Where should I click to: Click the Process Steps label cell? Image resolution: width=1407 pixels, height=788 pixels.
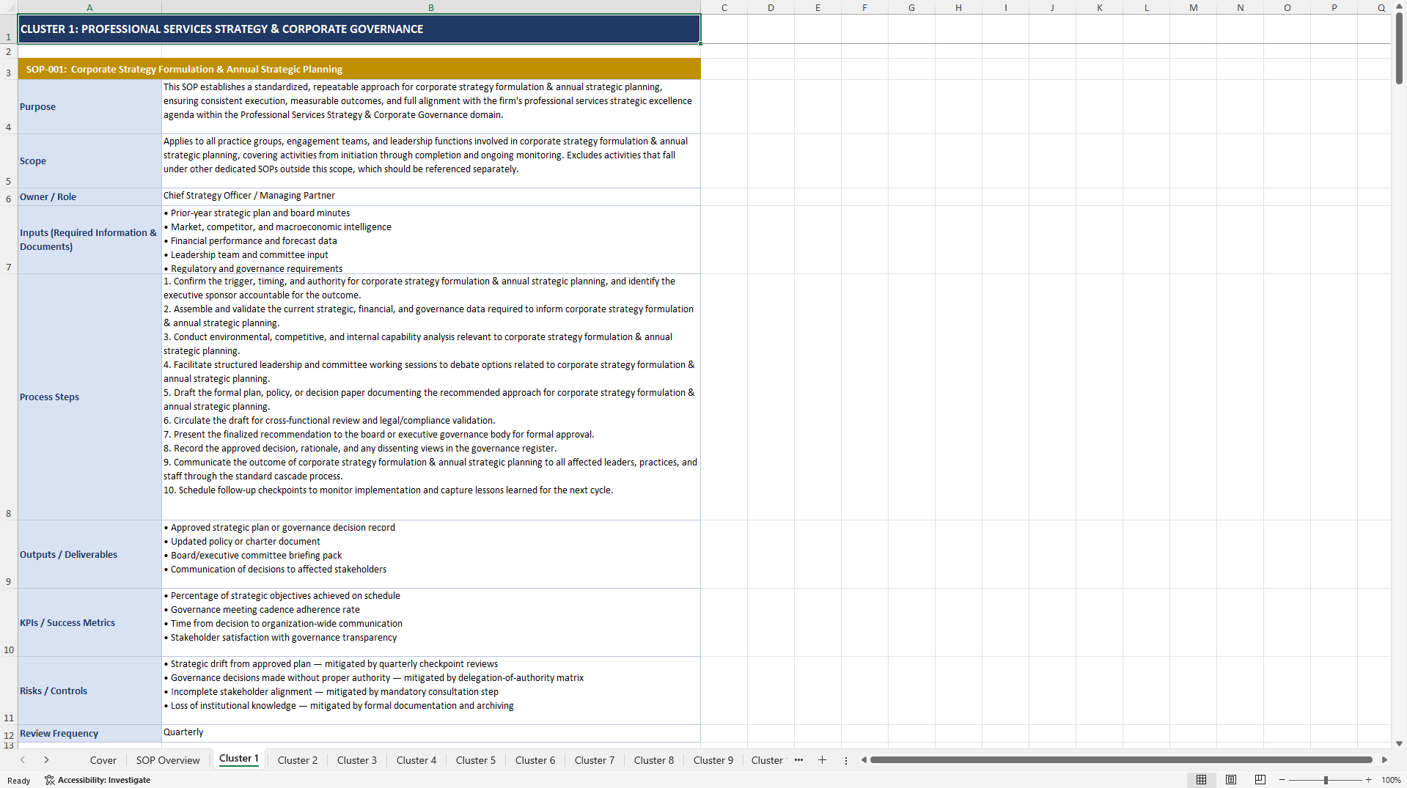(x=89, y=397)
